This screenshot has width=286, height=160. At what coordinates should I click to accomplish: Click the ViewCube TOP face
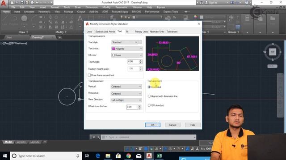point(273,52)
